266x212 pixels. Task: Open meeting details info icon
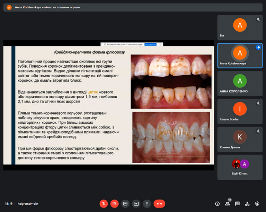[218, 204]
